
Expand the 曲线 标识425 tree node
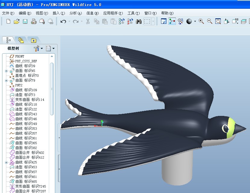click(x=6, y=162)
